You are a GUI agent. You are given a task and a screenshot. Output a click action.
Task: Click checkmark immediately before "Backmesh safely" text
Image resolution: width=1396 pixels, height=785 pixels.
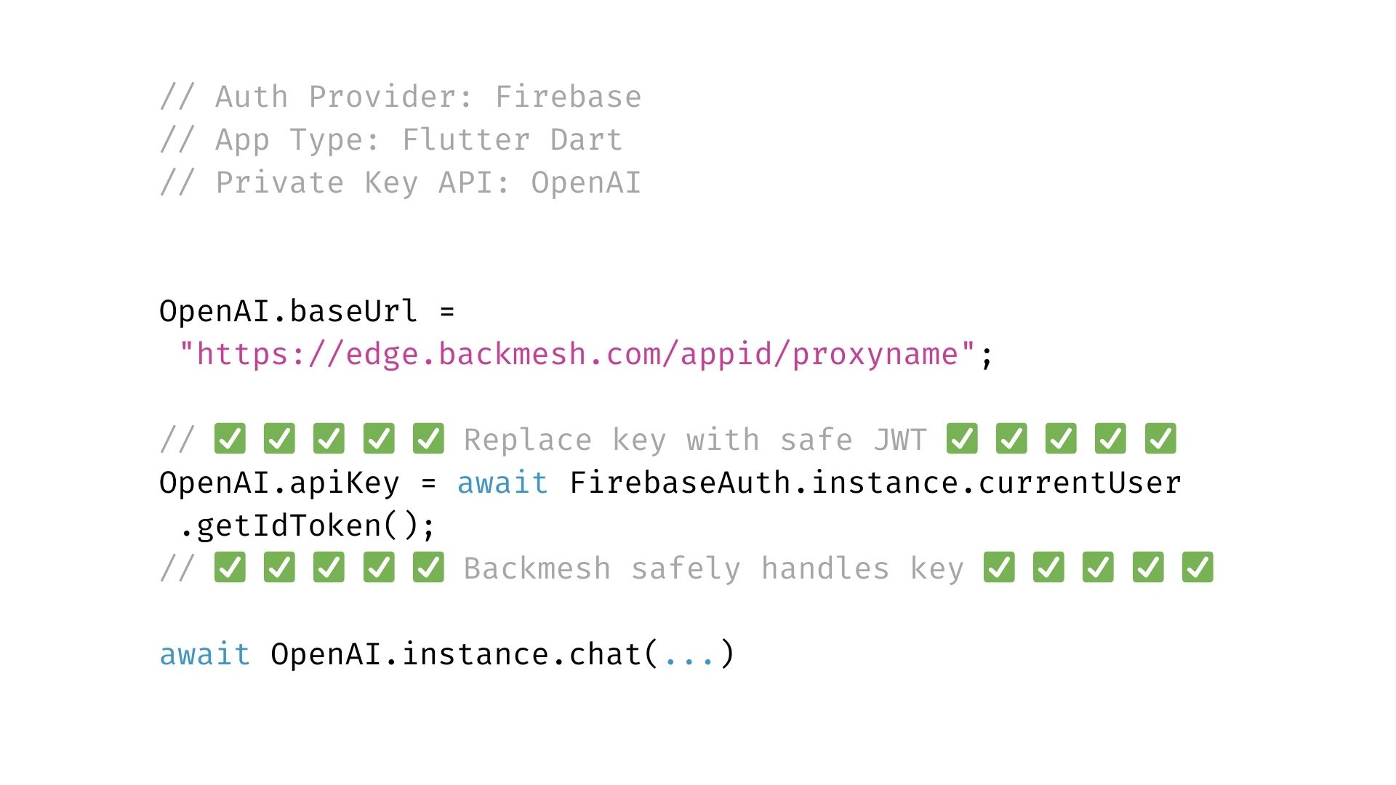click(x=428, y=568)
